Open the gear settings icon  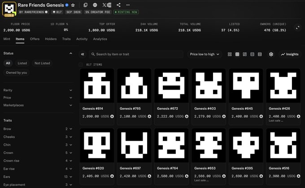[x=271, y=54]
